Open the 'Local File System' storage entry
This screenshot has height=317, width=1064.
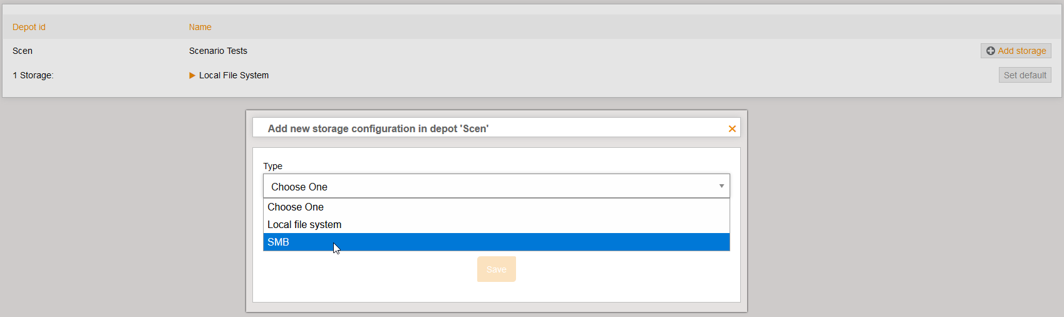point(234,75)
